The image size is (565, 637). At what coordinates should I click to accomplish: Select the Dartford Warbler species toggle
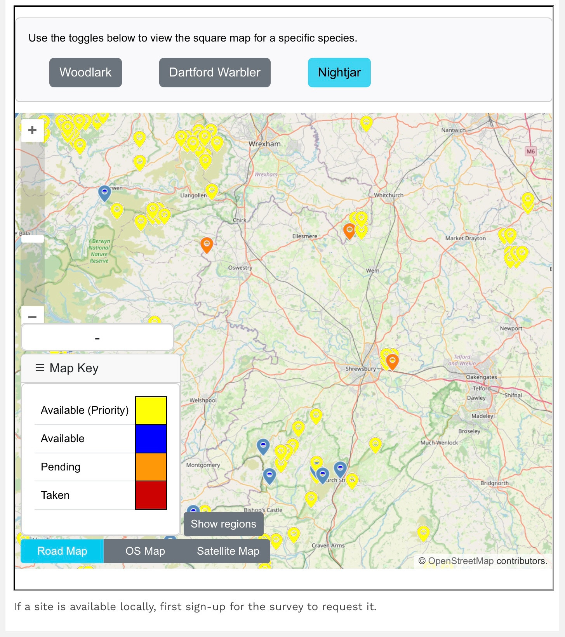(215, 73)
